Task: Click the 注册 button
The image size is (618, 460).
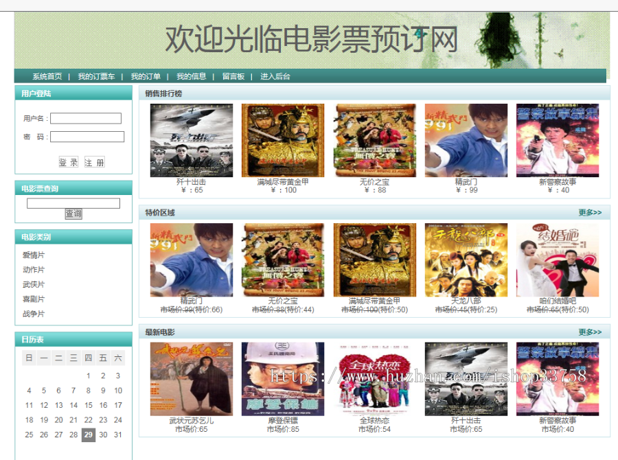Action: pos(95,162)
